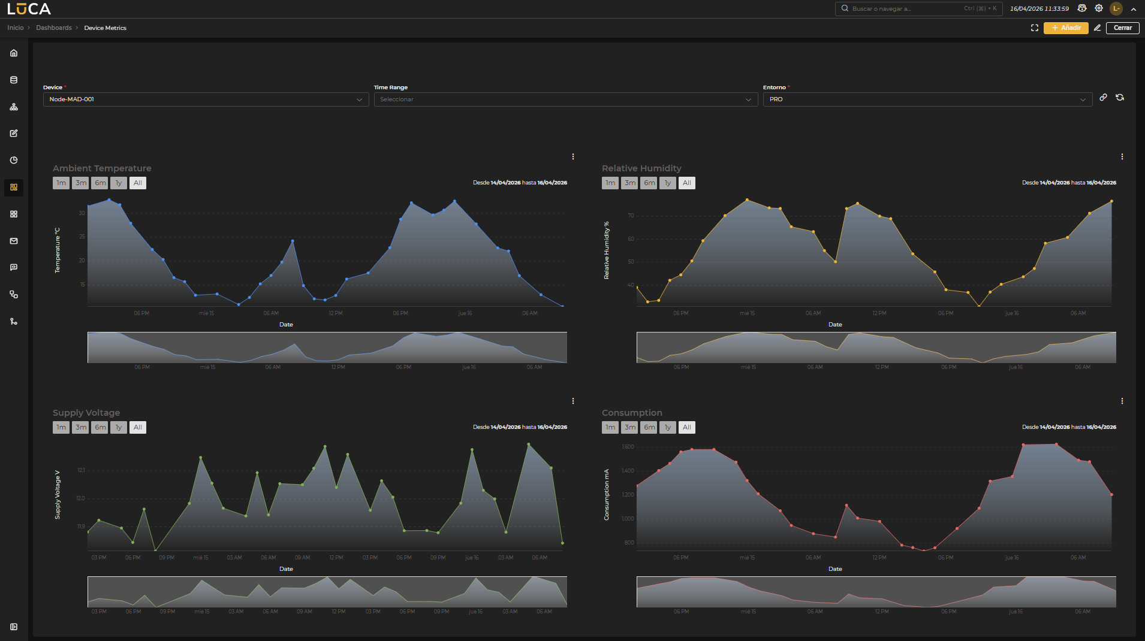This screenshot has width=1145, height=641.
Task: Click the fullscreen icon beside Añadir
Action: click(x=1035, y=28)
